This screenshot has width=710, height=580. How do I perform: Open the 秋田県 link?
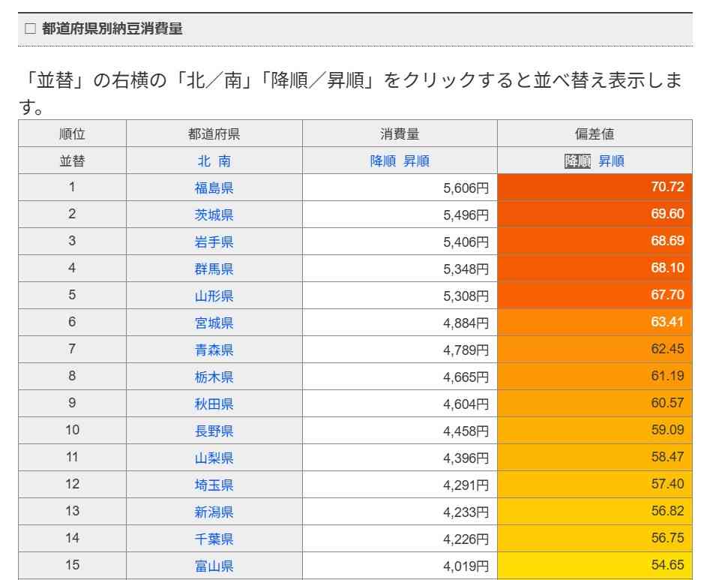click(214, 404)
